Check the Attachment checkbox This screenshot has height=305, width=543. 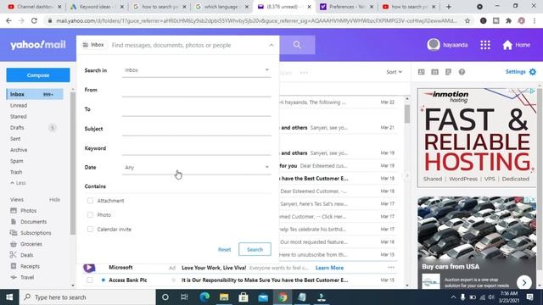click(90, 201)
